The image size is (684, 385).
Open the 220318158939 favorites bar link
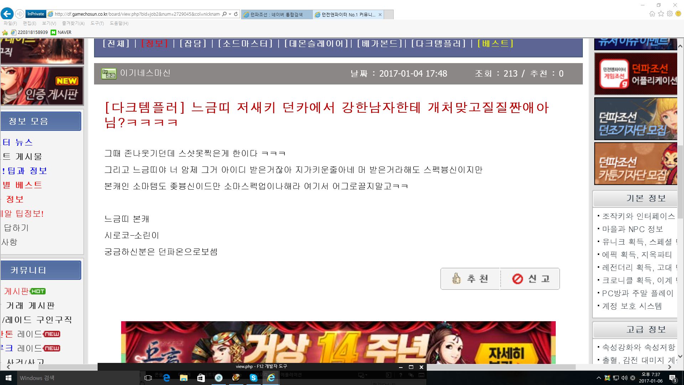tap(29, 32)
